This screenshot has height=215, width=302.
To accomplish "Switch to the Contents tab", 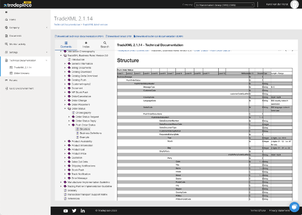I will point(66,45).
